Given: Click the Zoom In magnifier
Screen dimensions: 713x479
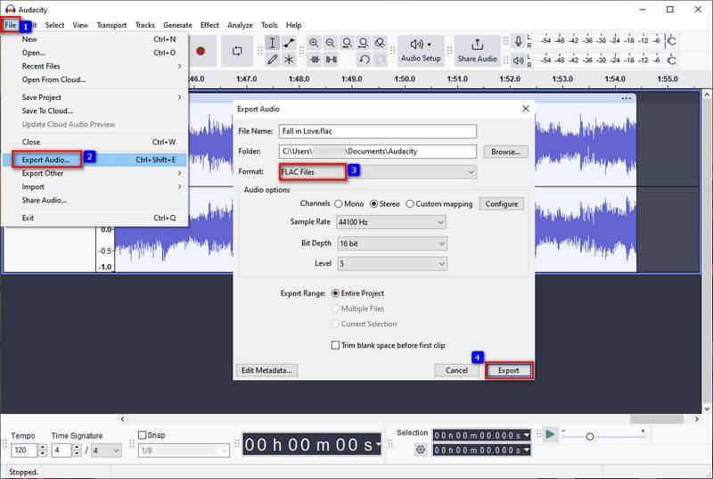Looking at the screenshot, I should pyautogui.click(x=314, y=43).
